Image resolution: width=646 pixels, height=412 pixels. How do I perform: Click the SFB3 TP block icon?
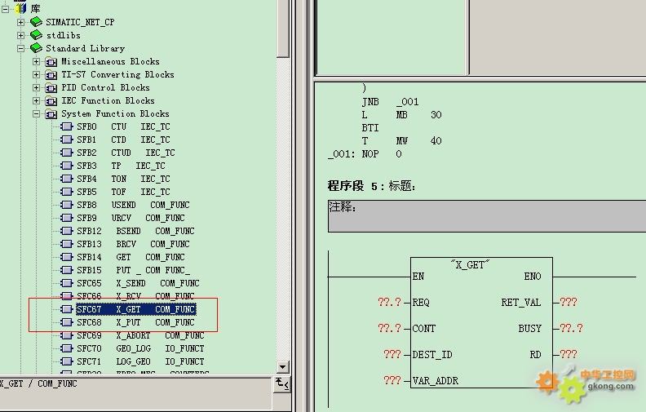click(x=67, y=166)
